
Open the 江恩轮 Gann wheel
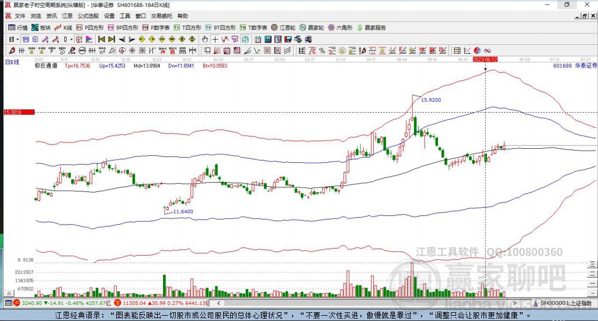[x=283, y=27]
